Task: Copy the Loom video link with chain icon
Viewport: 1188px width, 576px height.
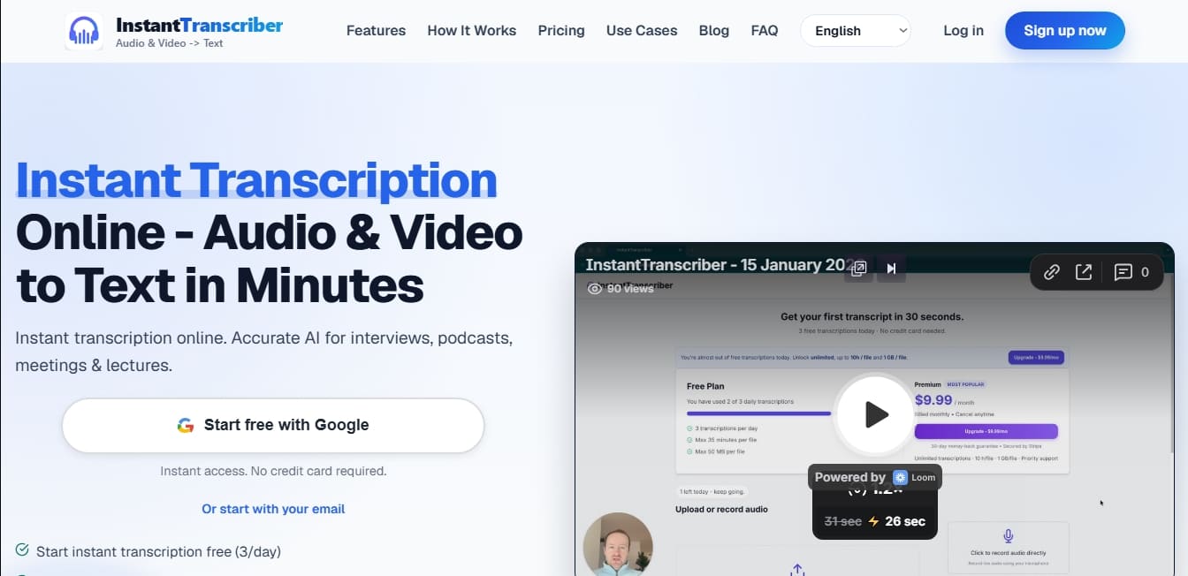Action: coord(1051,272)
